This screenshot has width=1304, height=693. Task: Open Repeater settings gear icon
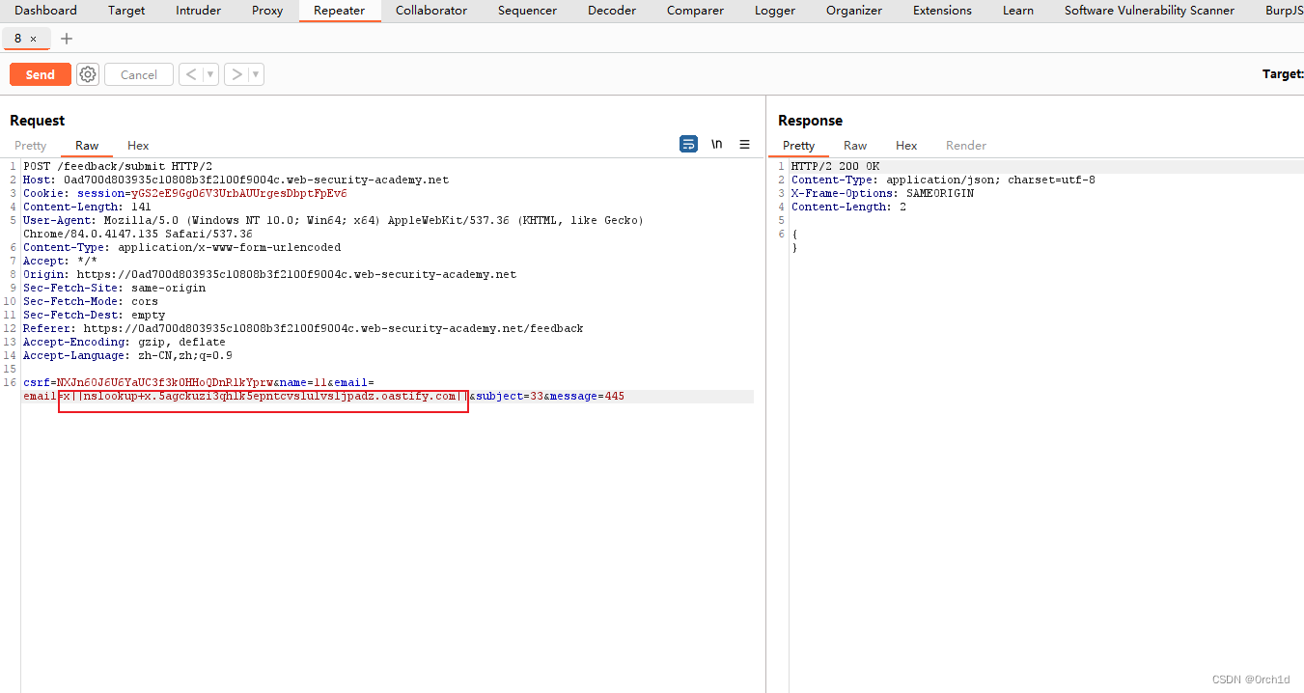[x=88, y=74]
